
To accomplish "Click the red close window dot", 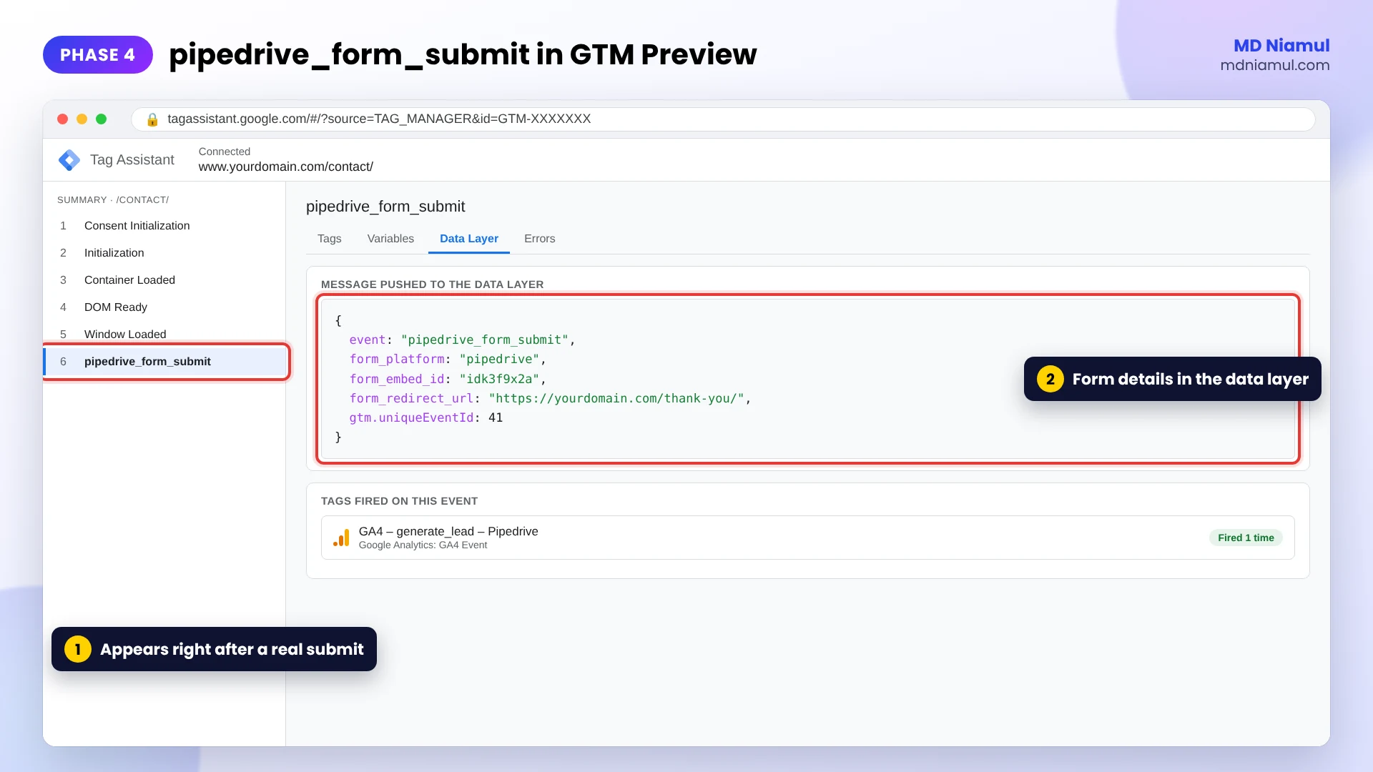I will 63,119.
